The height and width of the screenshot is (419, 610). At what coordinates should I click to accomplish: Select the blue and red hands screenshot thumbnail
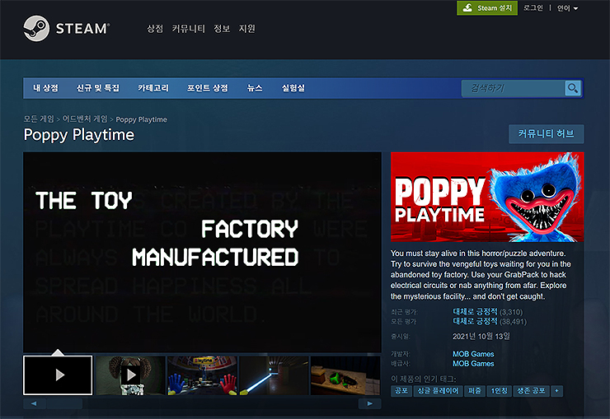(202, 375)
